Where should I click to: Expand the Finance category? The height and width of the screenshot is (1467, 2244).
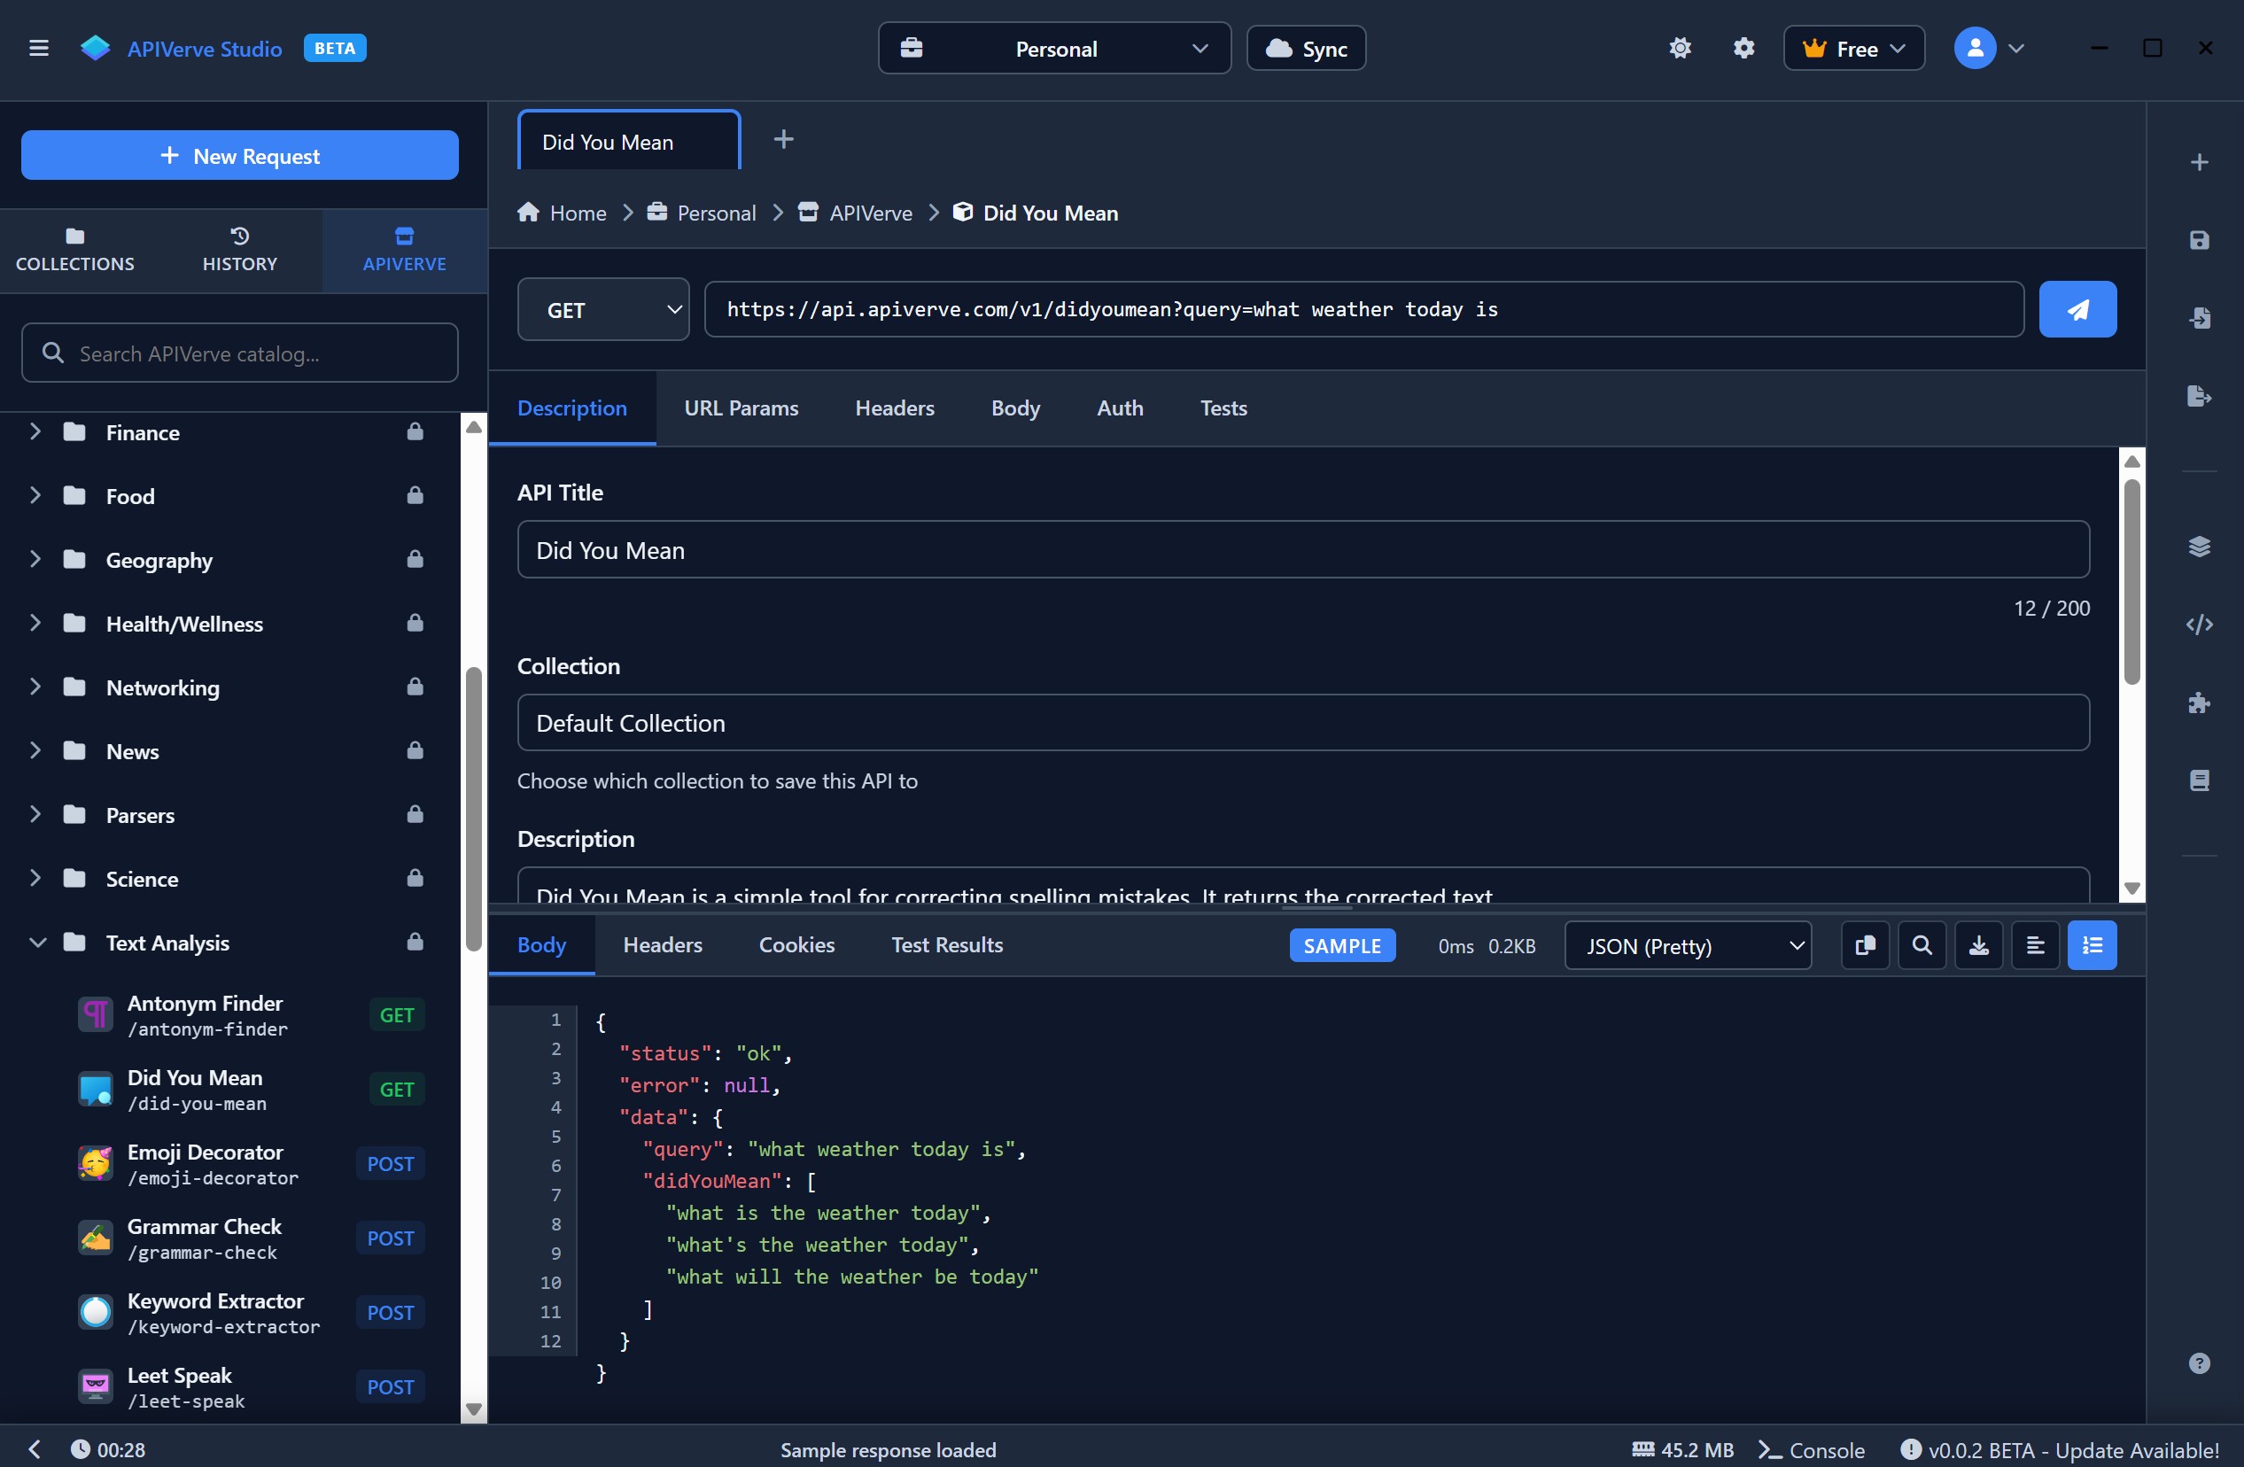35,431
